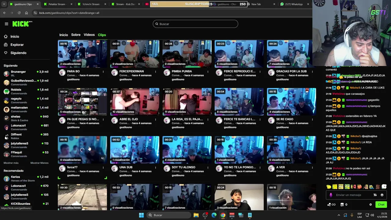Open followed channel shelao
391x220 pixels.
click(26, 118)
